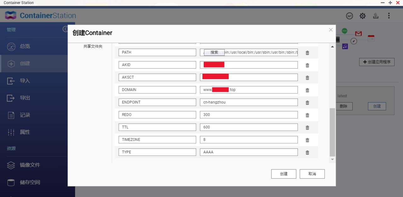Screen dimensions: 403x197
Task: Click the TIMEZONE value field showing 8
Action: (249, 140)
